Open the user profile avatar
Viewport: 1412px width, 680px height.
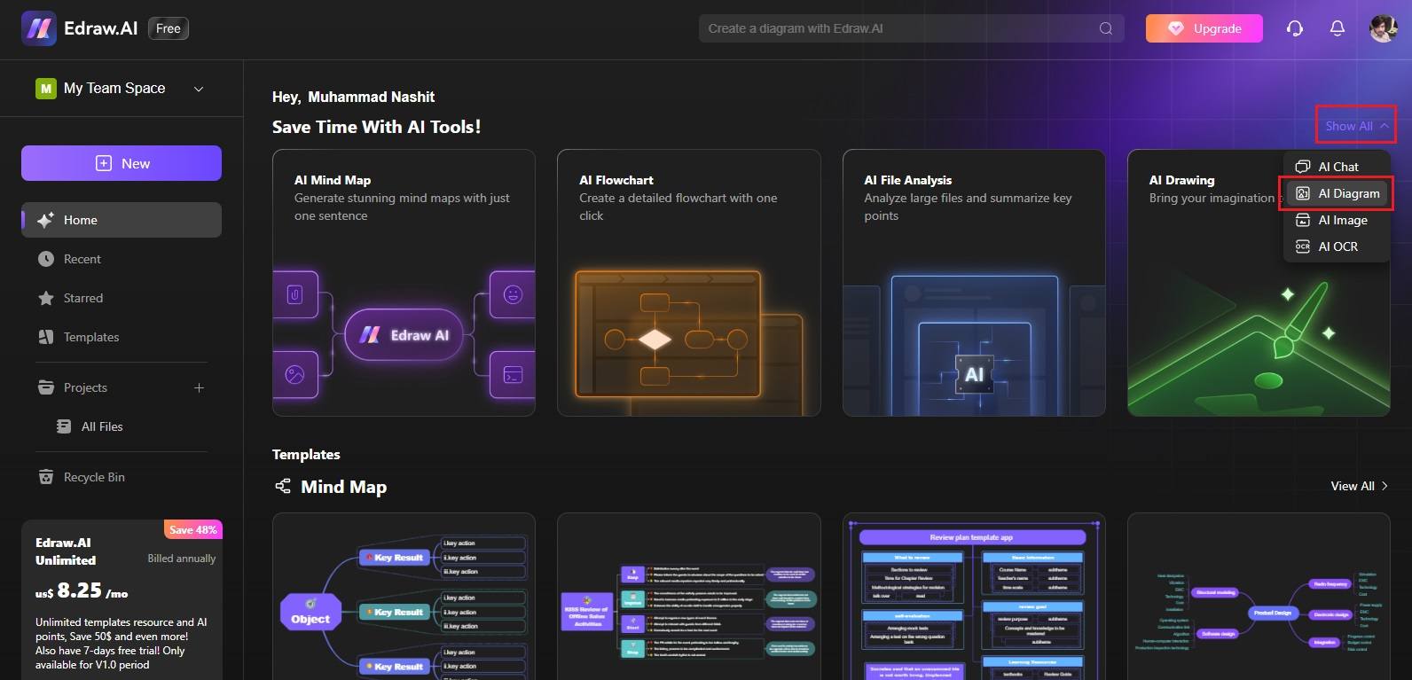tap(1383, 28)
